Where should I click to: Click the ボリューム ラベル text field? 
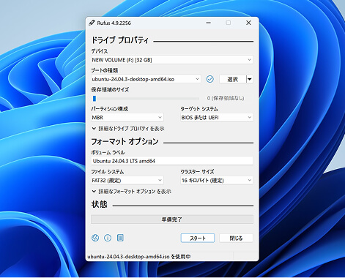click(x=172, y=161)
